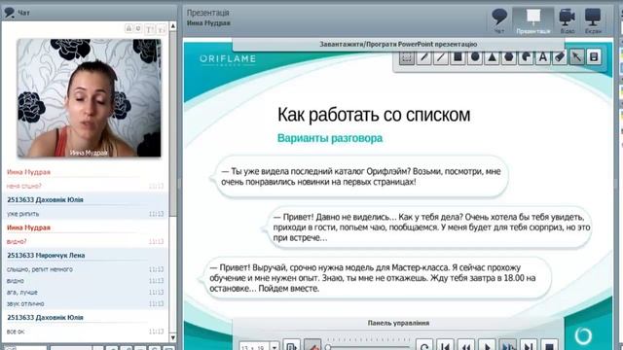This screenshot has width=623, height=350.
Task: Select the marquee selection tool in drawing toolbar
Action: click(x=407, y=57)
